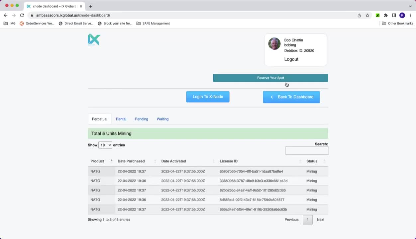Open the IMG bookmarks folder

point(10,24)
